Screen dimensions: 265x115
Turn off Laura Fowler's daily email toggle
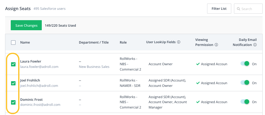pos(245,64)
